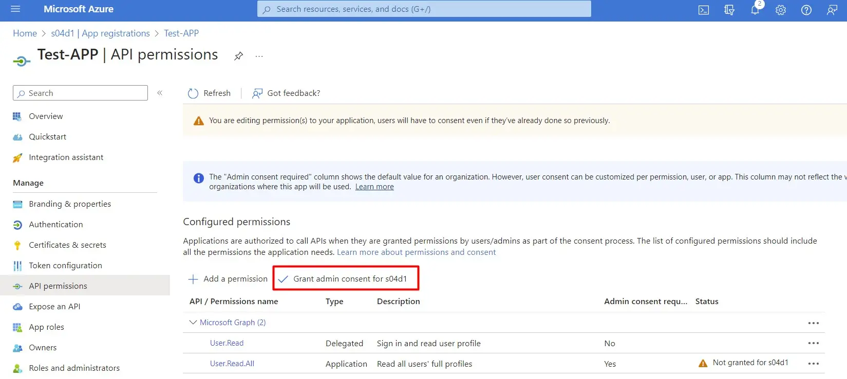Open portal settings gear
Viewport: 847px width, 379px height.
click(x=781, y=10)
